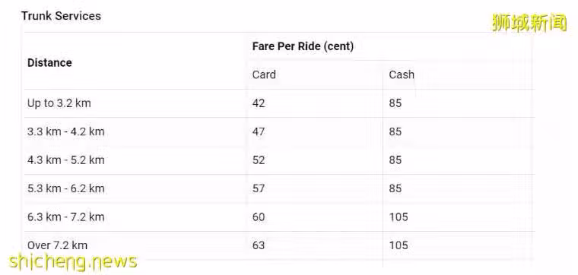Click the Fare Per Ride (cent) header

click(x=303, y=46)
